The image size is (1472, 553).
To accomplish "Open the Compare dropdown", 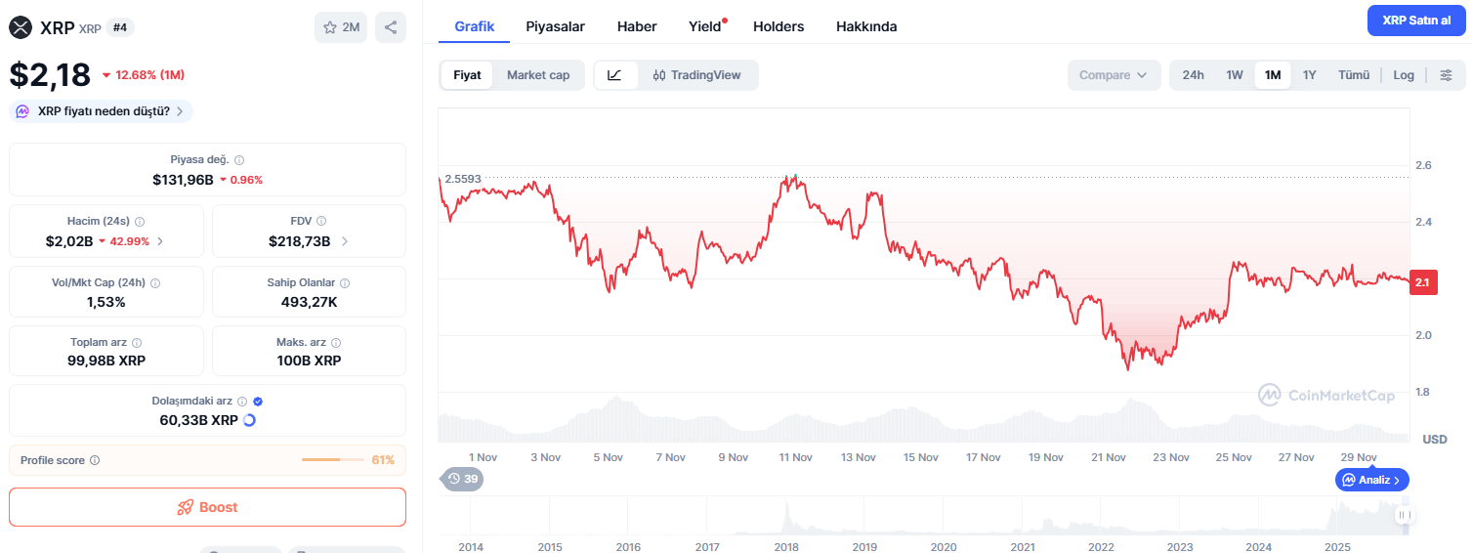I will point(1114,75).
